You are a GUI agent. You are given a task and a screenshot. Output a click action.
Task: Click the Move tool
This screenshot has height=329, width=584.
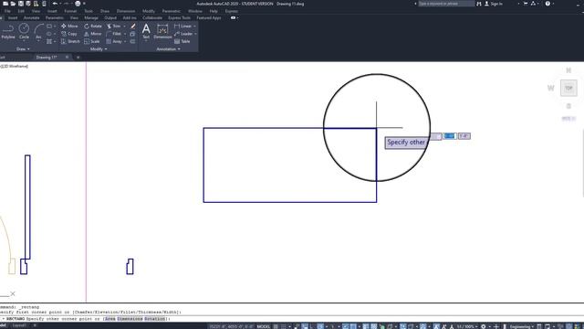[69, 27]
